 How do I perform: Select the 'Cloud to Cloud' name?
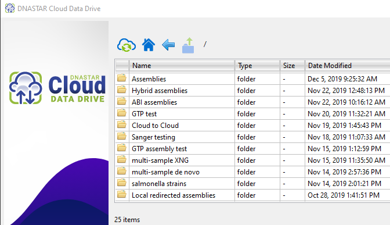pyautogui.click(x=155, y=126)
